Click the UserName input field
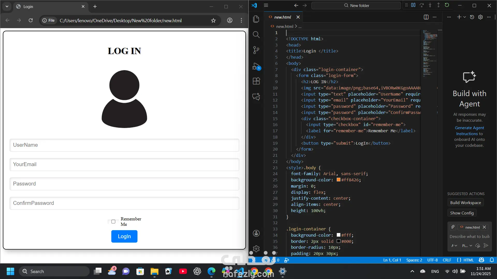The height and width of the screenshot is (279, 497). [124, 145]
